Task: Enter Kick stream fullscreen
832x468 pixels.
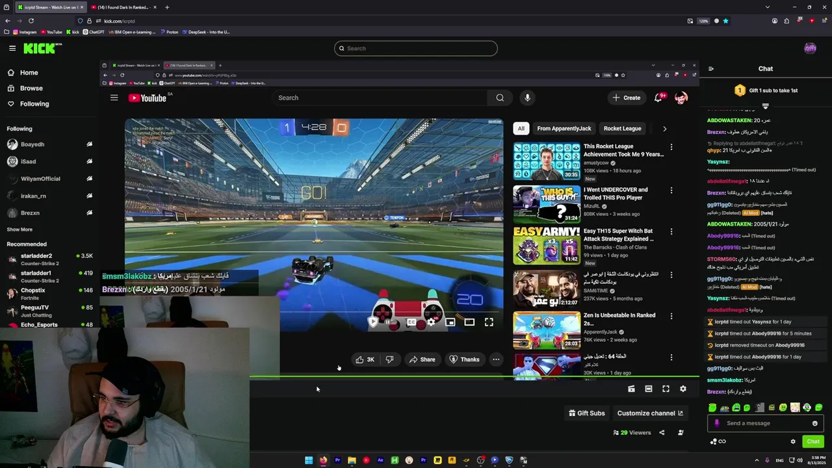Action: coord(666,389)
